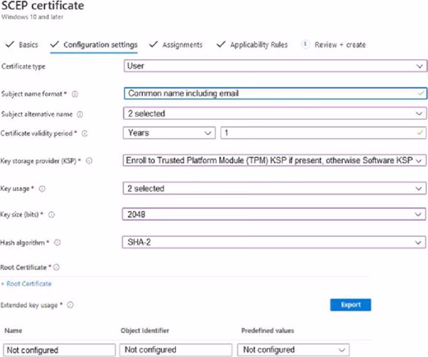Open the Certificate type dropdown

tap(275, 66)
